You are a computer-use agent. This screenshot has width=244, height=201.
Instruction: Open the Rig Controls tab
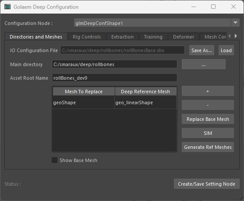pos(87,37)
